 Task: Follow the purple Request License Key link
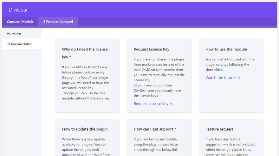coord(151,104)
